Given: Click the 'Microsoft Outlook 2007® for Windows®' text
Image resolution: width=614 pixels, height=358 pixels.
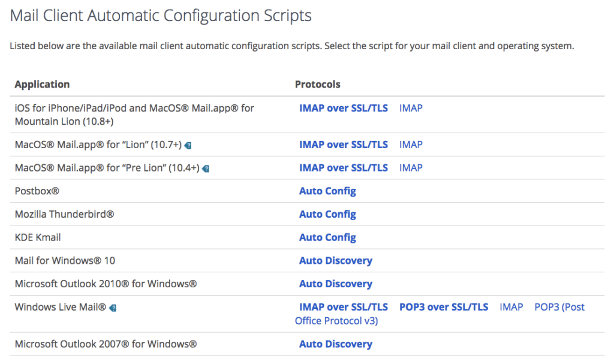Looking at the screenshot, I should click(106, 344).
